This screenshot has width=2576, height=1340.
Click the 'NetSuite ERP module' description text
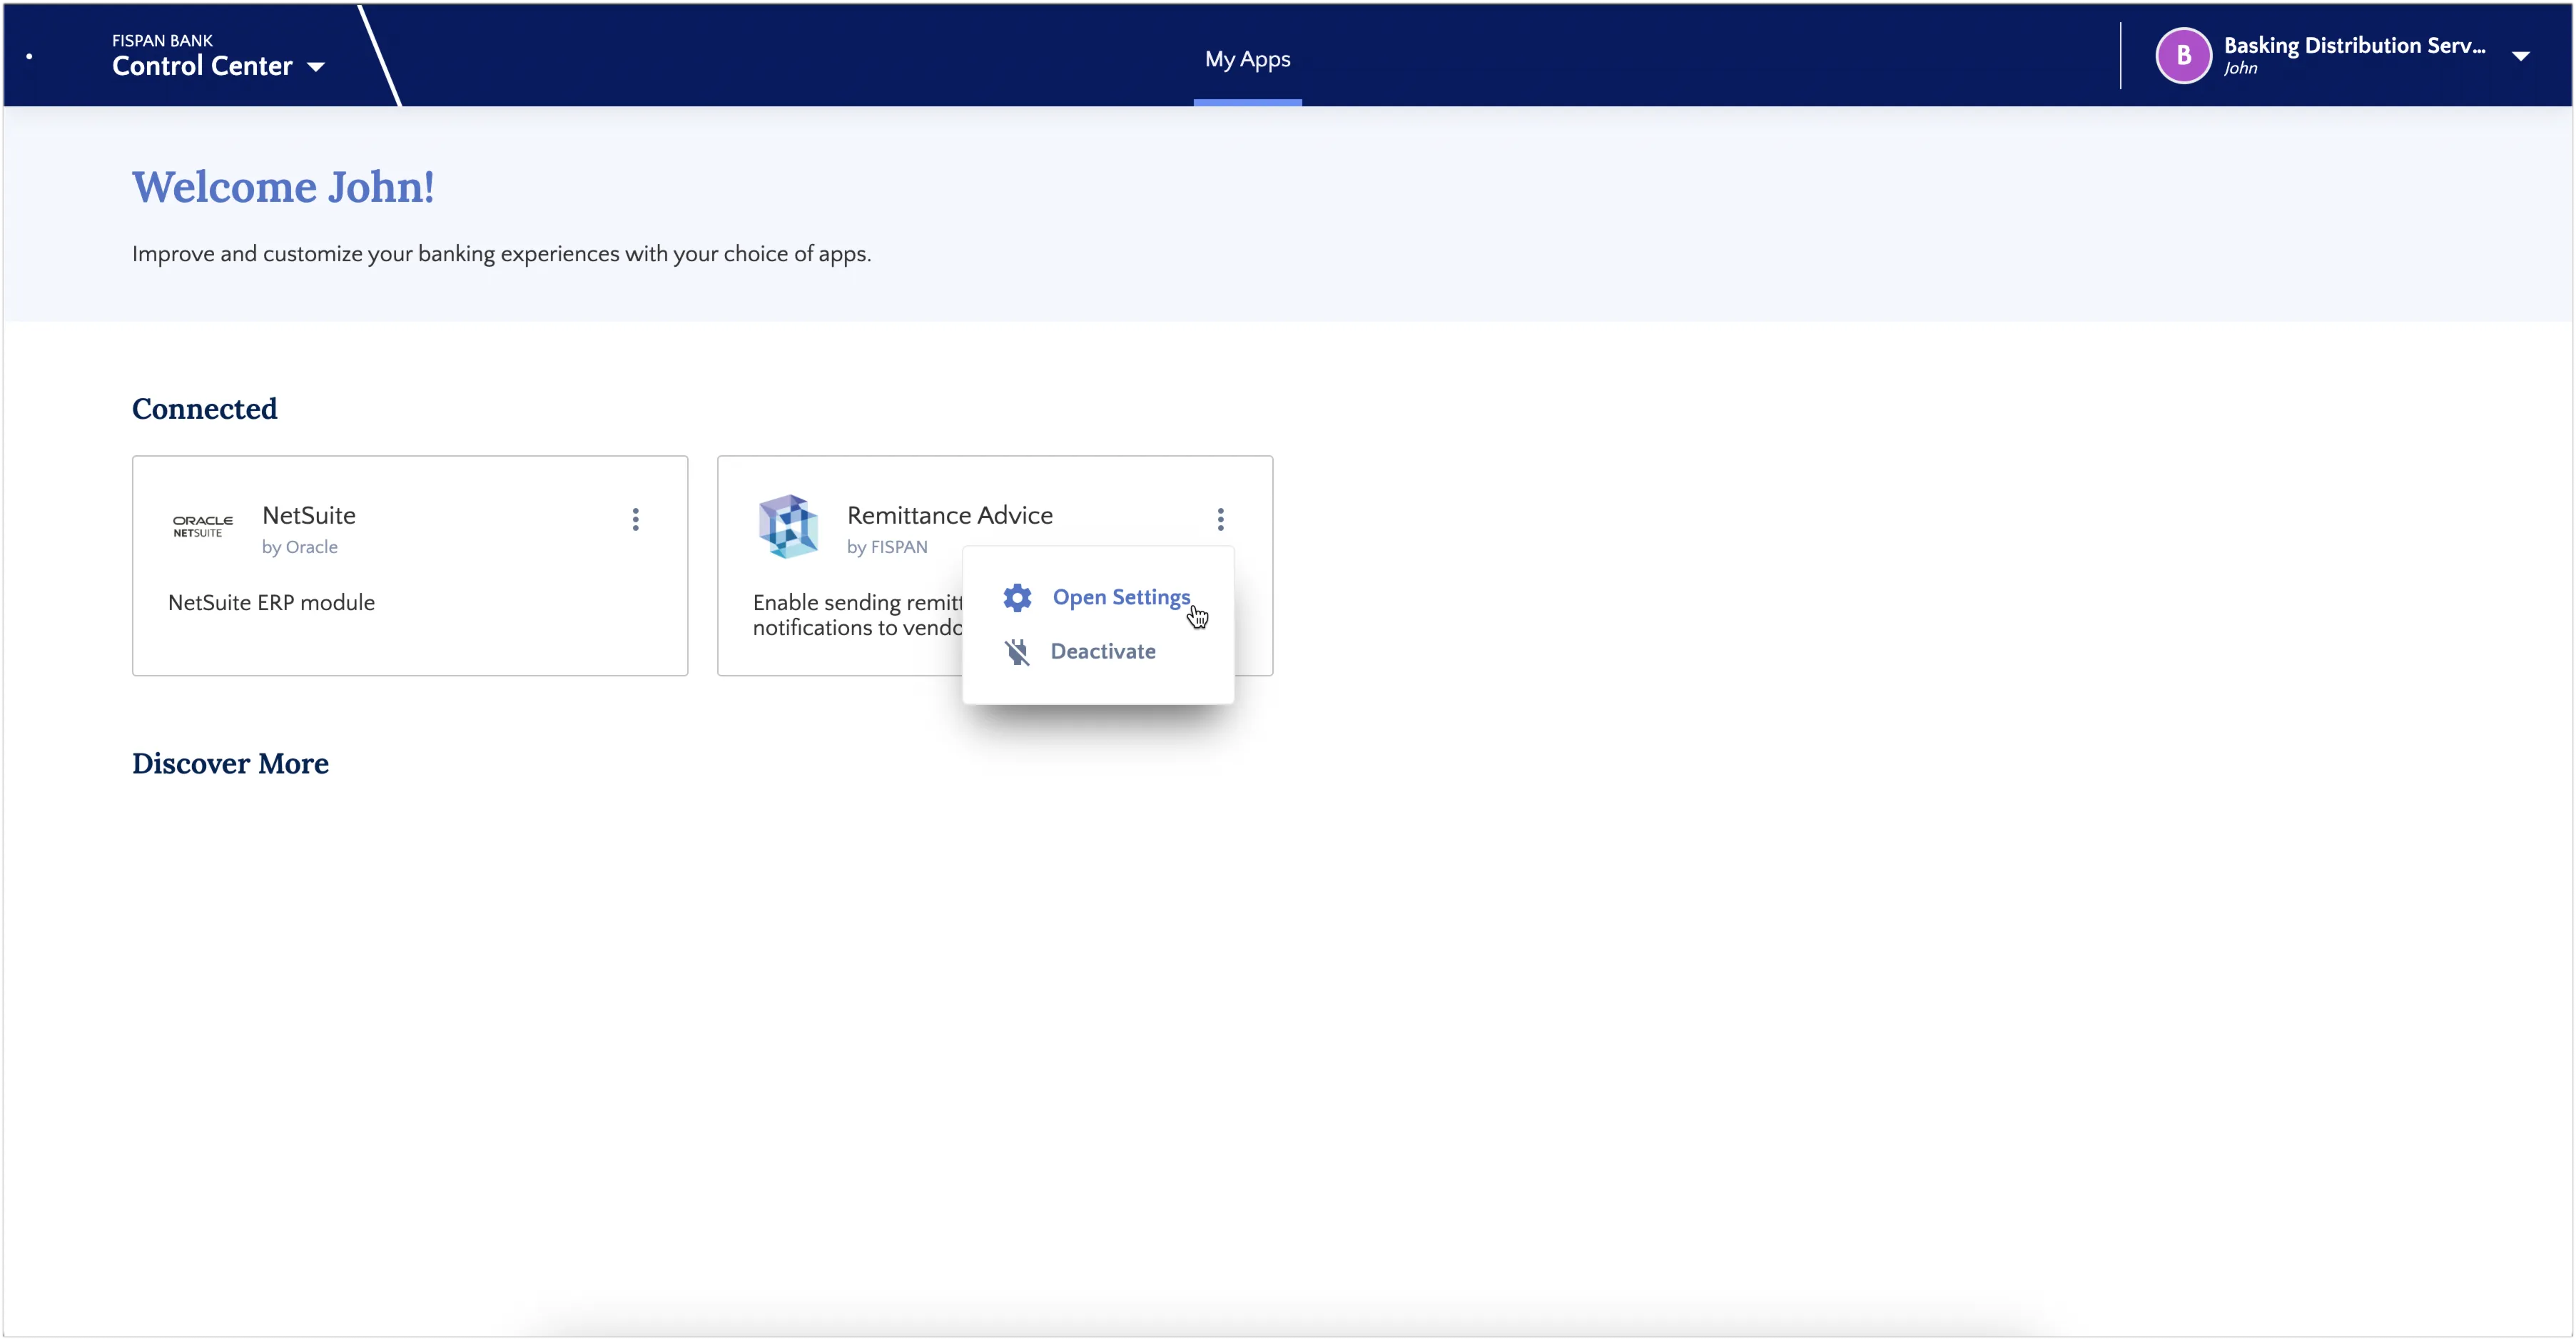tap(271, 603)
